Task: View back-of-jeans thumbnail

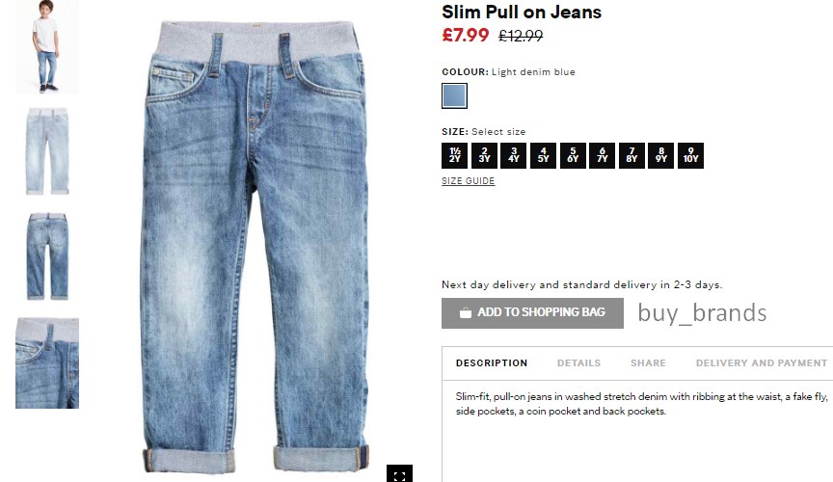Action: point(46,256)
